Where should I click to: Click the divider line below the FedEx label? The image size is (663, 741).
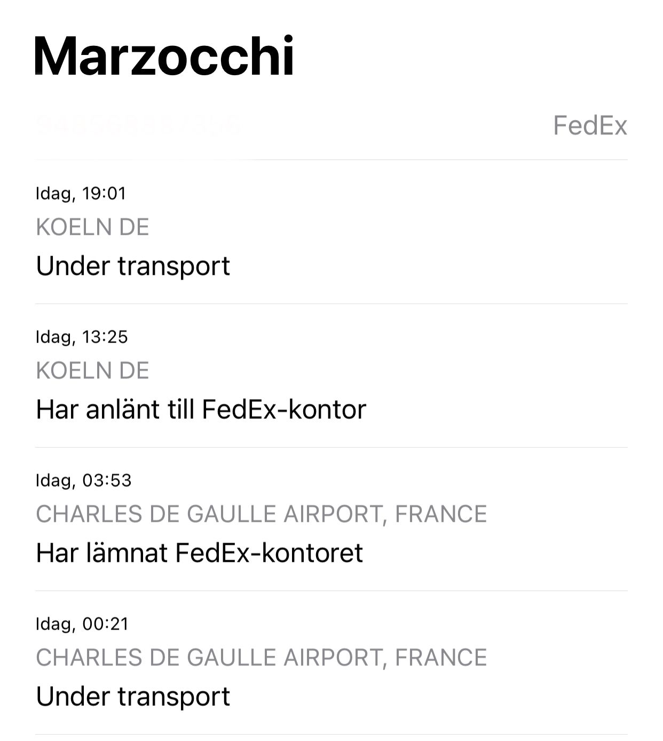(331, 160)
